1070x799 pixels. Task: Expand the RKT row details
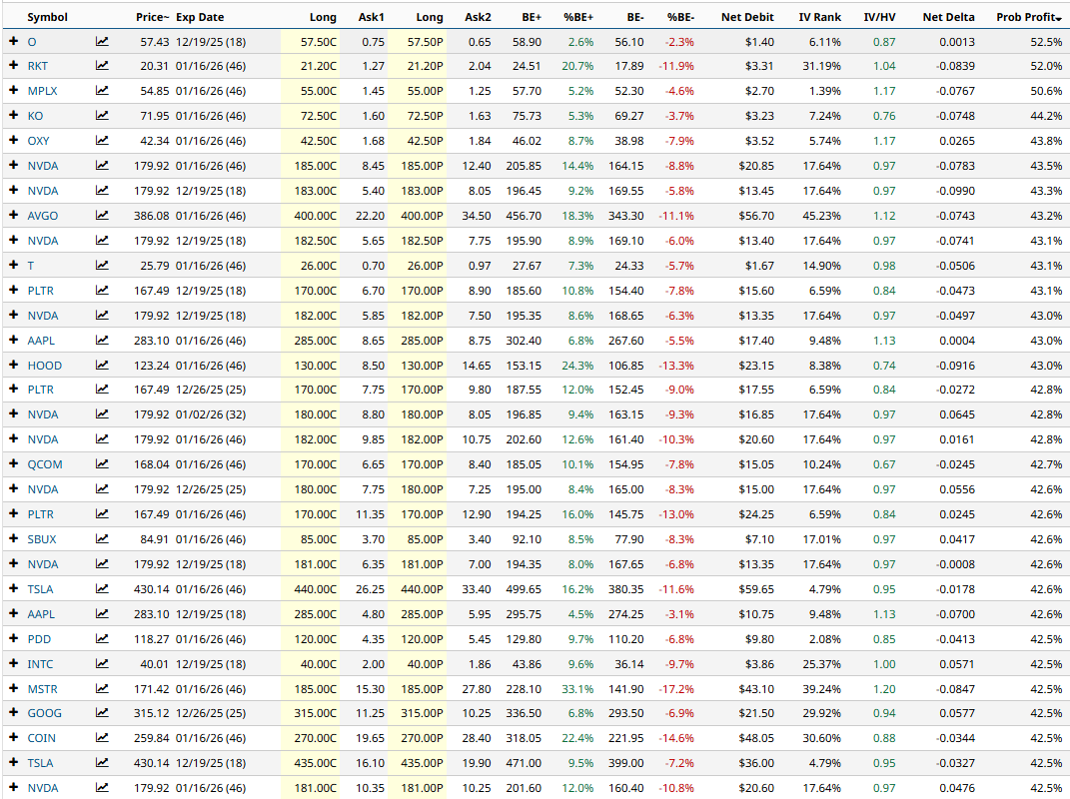13,66
